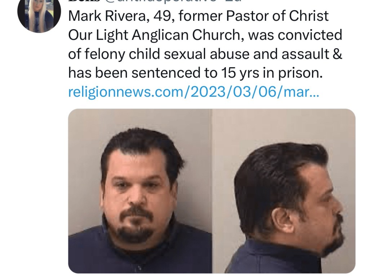Image resolution: width=369 pixels, height=276 pixels.
Task: Click the truncated 'mar…' end of link
Action: (x=302, y=92)
